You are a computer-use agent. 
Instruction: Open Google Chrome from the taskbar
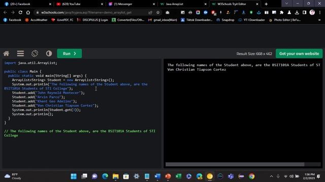(252, 176)
